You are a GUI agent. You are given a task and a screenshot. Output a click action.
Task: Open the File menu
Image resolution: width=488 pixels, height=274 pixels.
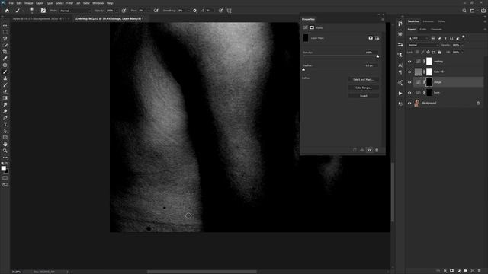click(11, 3)
